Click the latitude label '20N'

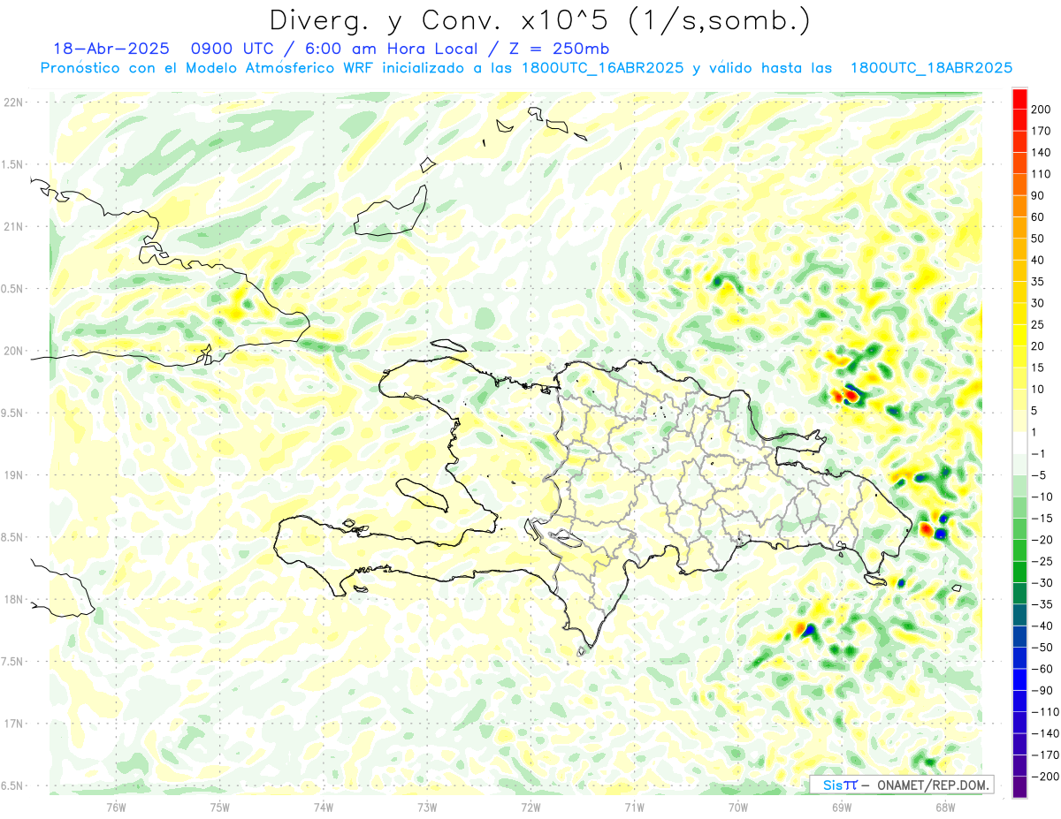[x=14, y=351]
